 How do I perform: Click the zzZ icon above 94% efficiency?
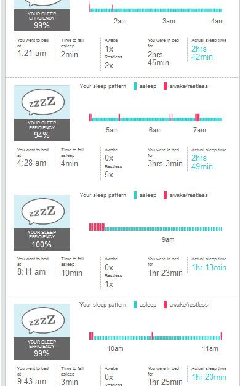pyautogui.click(x=43, y=102)
